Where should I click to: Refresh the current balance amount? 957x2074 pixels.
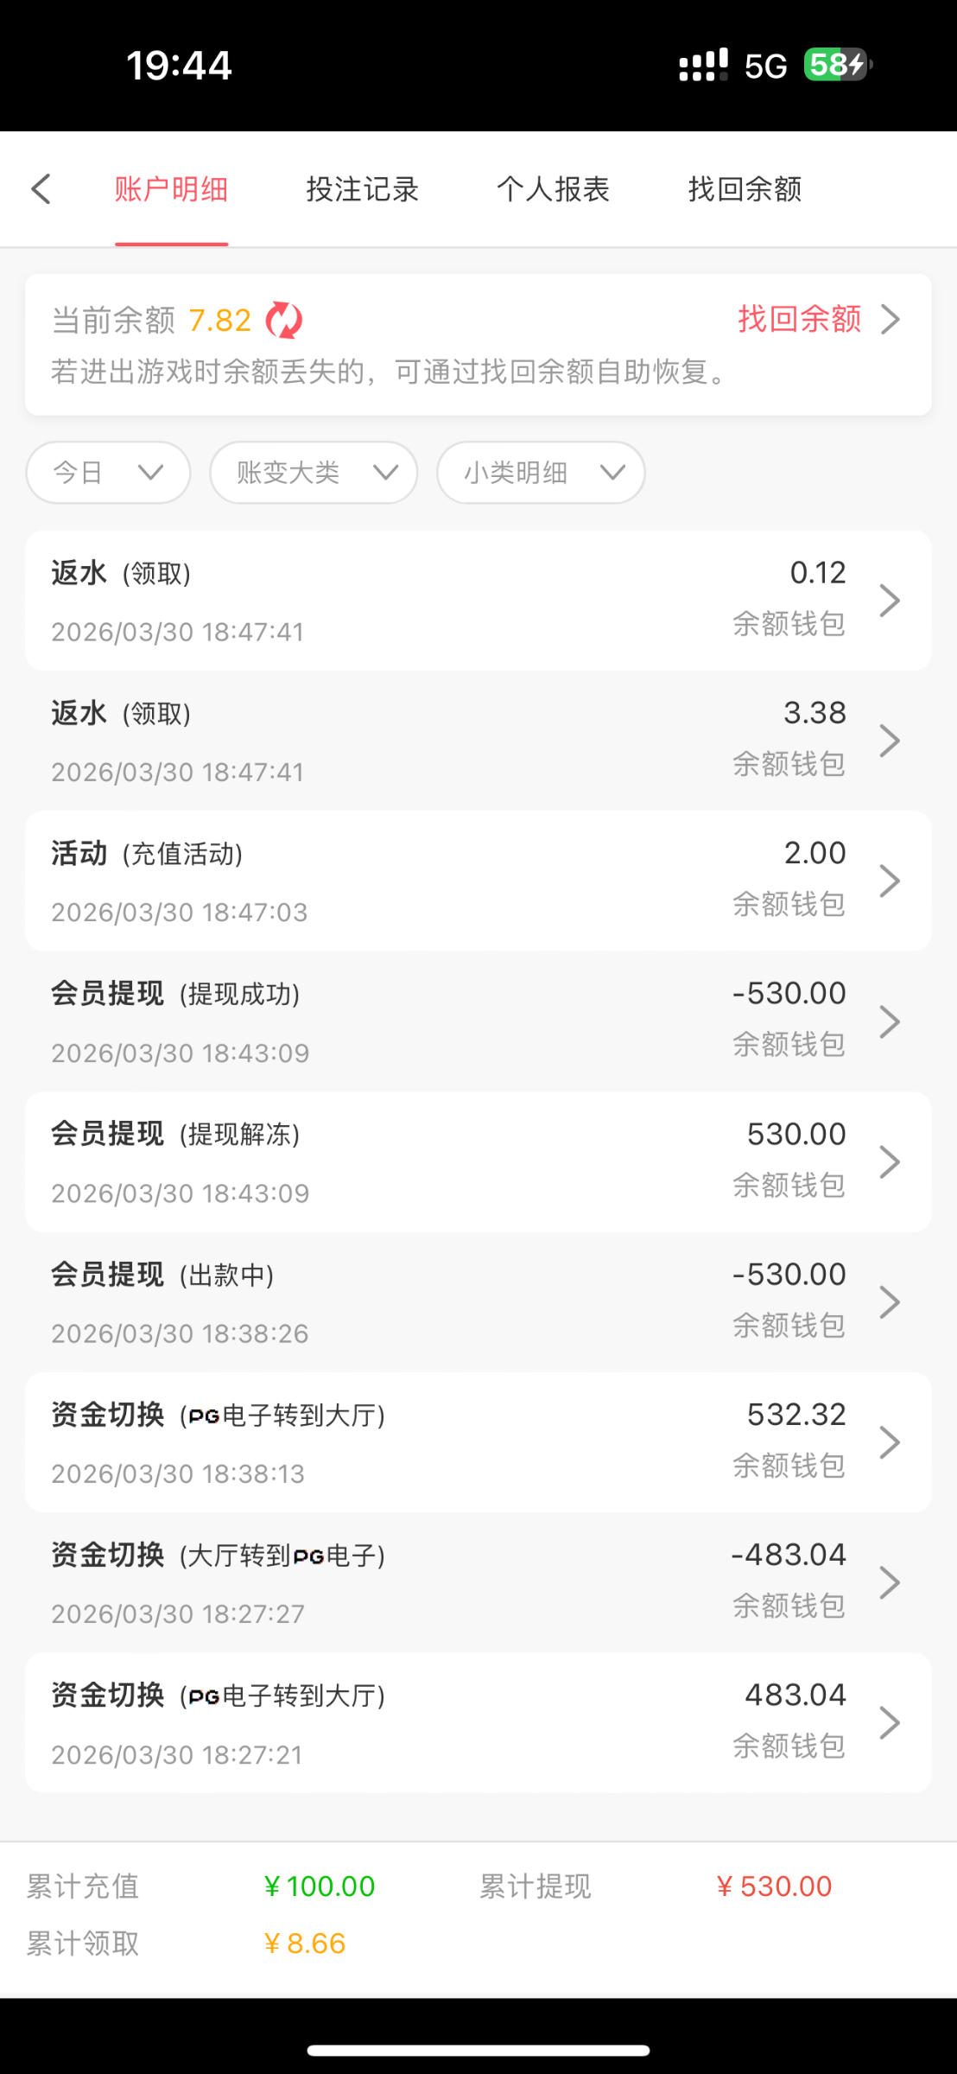[x=283, y=321]
